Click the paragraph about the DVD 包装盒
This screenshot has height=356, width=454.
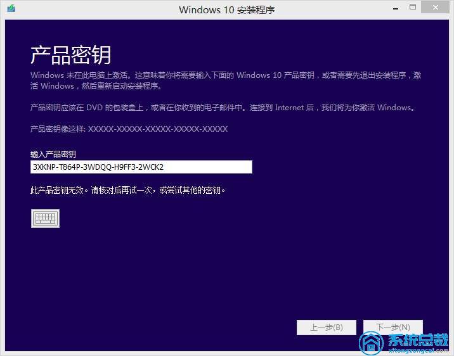[x=222, y=108]
